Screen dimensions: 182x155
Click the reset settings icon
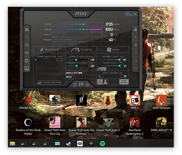tap(75, 85)
